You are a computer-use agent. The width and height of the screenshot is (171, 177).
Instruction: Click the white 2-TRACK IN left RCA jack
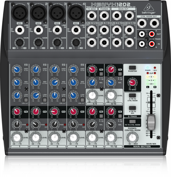pyautogui.click(x=142, y=44)
